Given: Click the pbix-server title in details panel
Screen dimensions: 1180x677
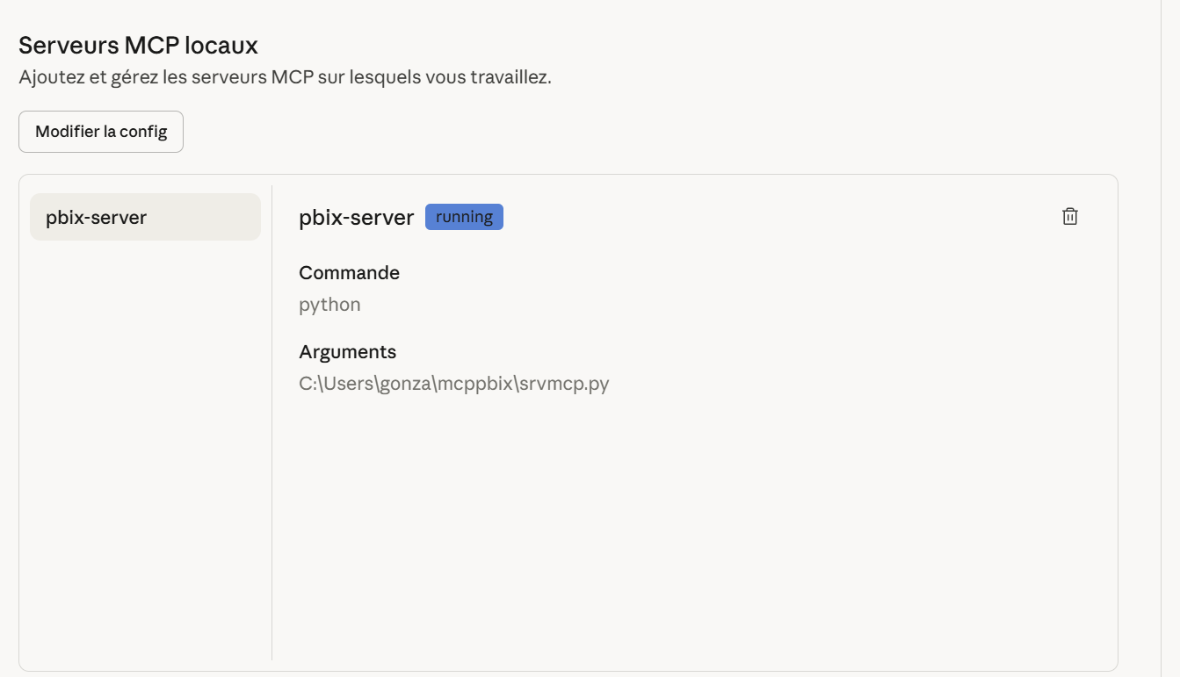Looking at the screenshot, I should (x=356, y=218).
